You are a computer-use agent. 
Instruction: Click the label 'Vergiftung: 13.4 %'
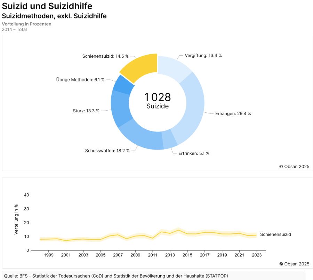203,56
